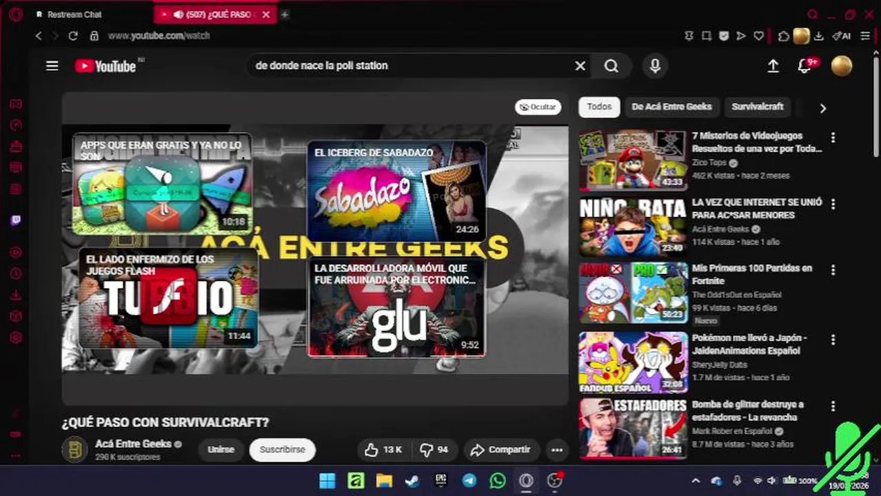Image resolution: width=881 pixels, height=496 pixels.
Task: Open Easy Setup sliders icon
Action: coord(865,36)
